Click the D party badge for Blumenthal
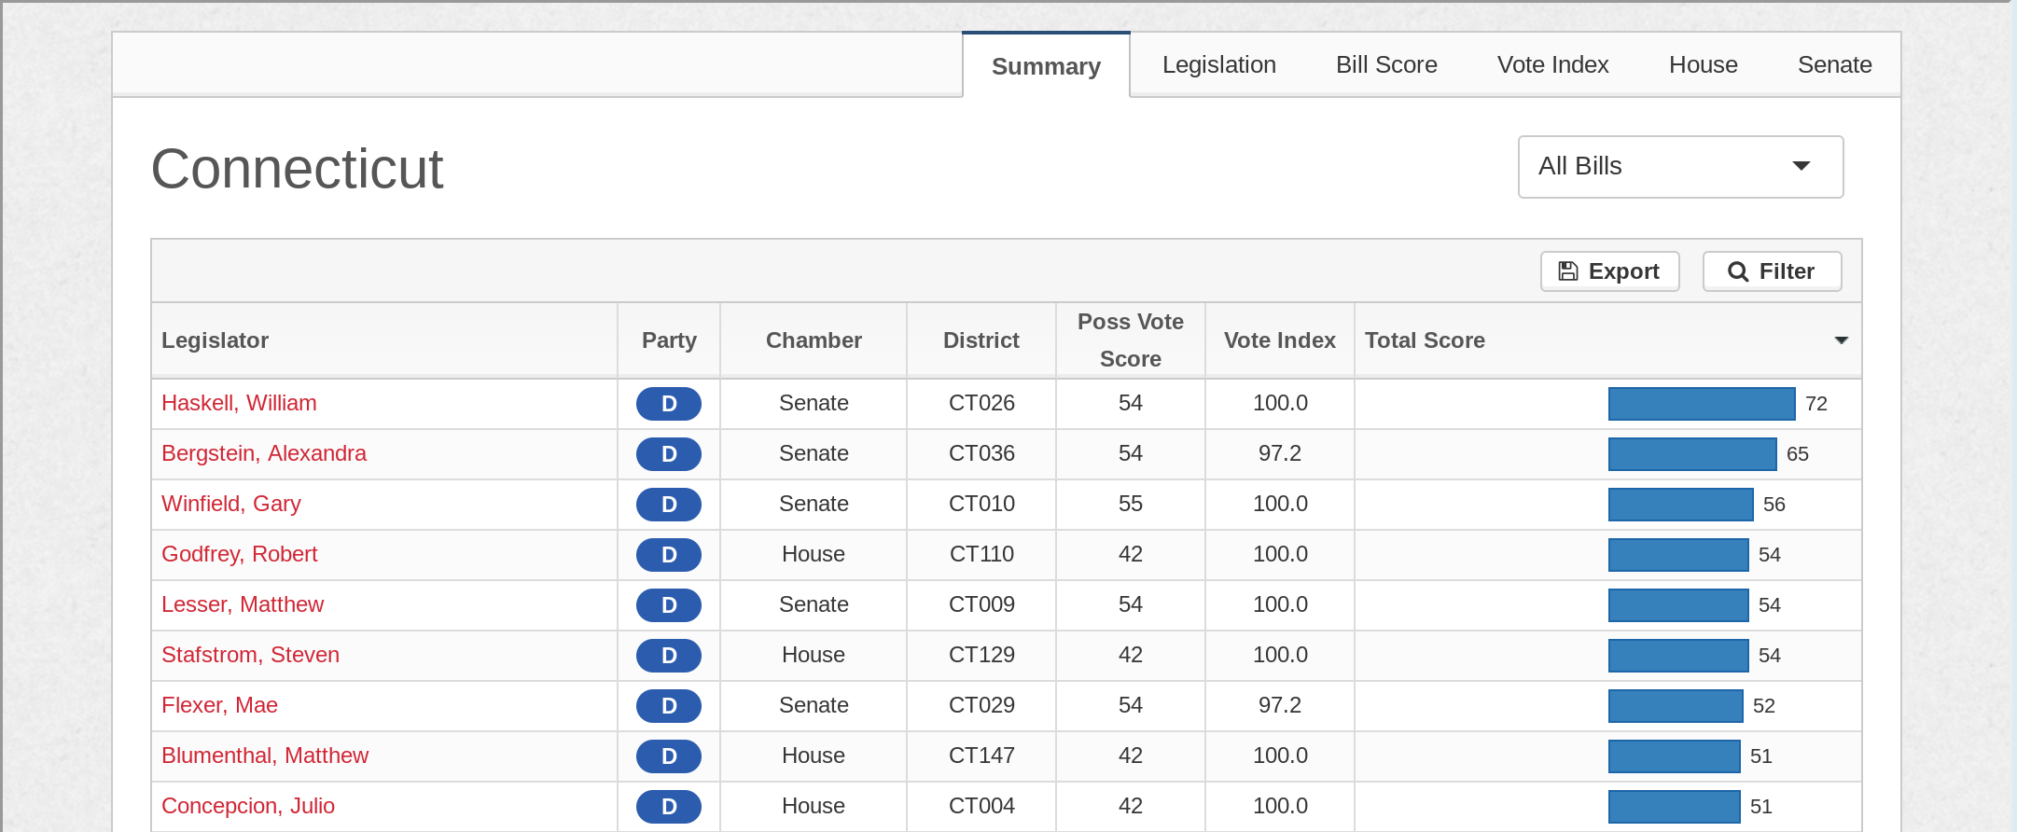The height and width of the screenshot is (832, 2017). (x=668, y=756)
